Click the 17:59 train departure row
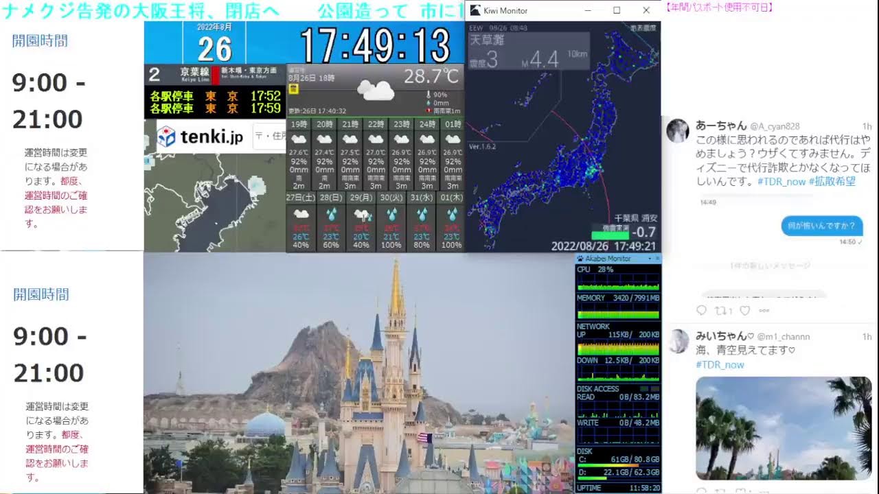 tap(215, 108)
